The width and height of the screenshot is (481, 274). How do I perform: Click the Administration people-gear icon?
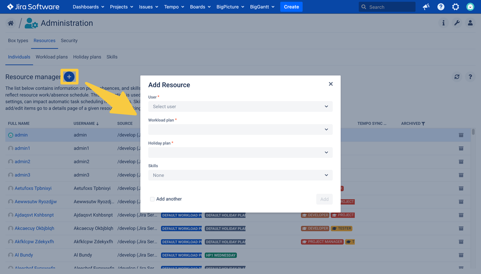pos(31,23)
